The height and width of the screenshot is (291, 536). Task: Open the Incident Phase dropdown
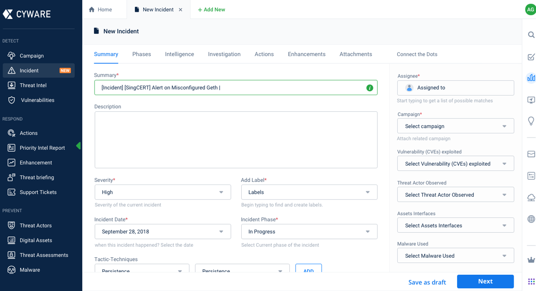[309, 232]
